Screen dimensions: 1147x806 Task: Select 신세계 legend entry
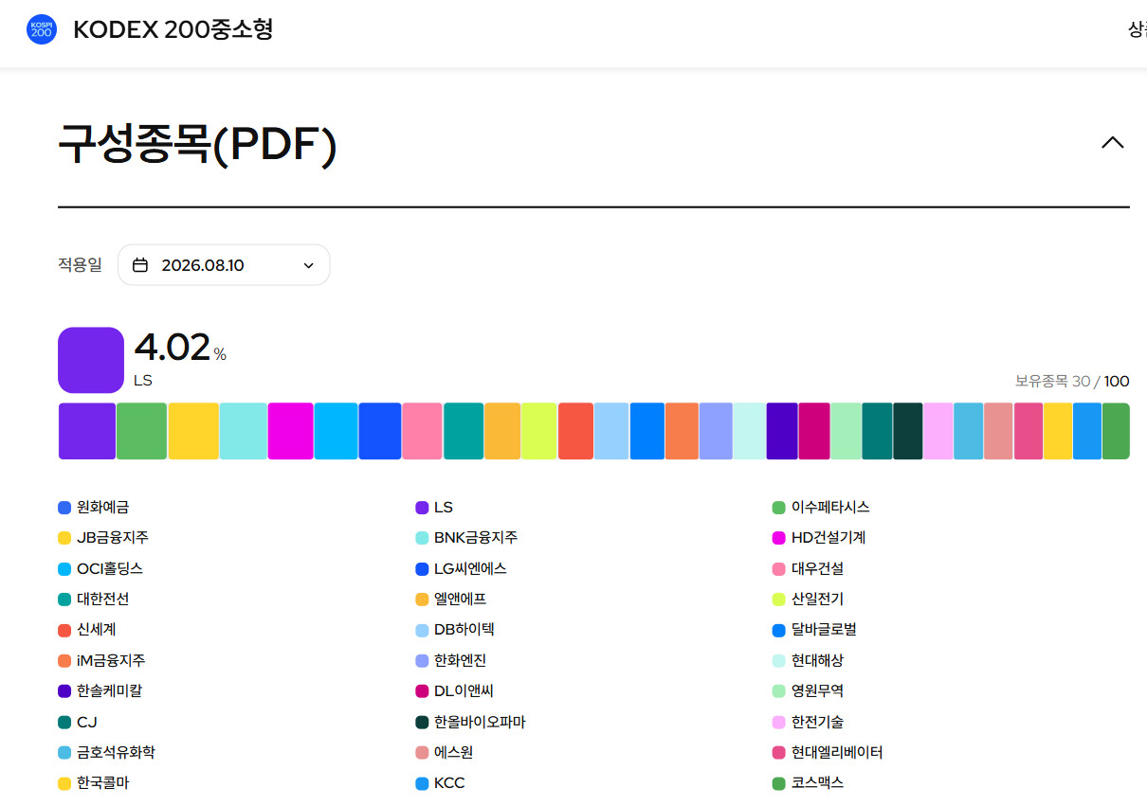(x=87, y=630)
